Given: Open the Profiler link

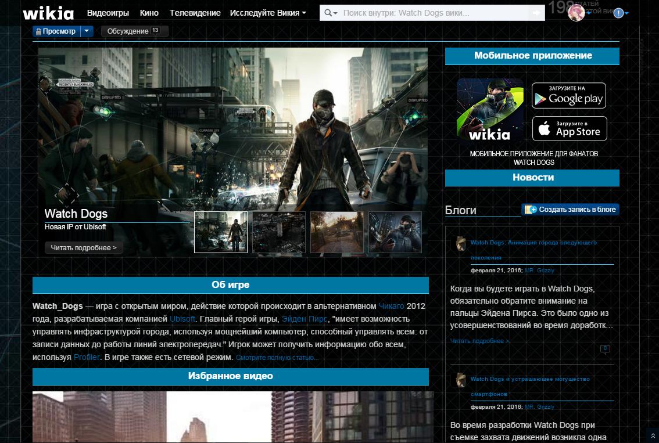Looking at the screenshot, I should tap(87, 357).
